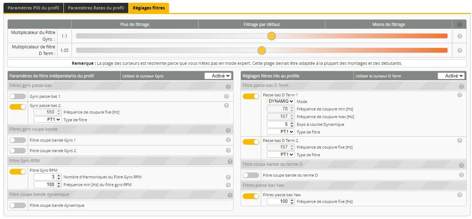Screen dimensions: 472x219
Task: Increase Yaw fréquence de coupure with stepper arrow
Action: point(292,200)
